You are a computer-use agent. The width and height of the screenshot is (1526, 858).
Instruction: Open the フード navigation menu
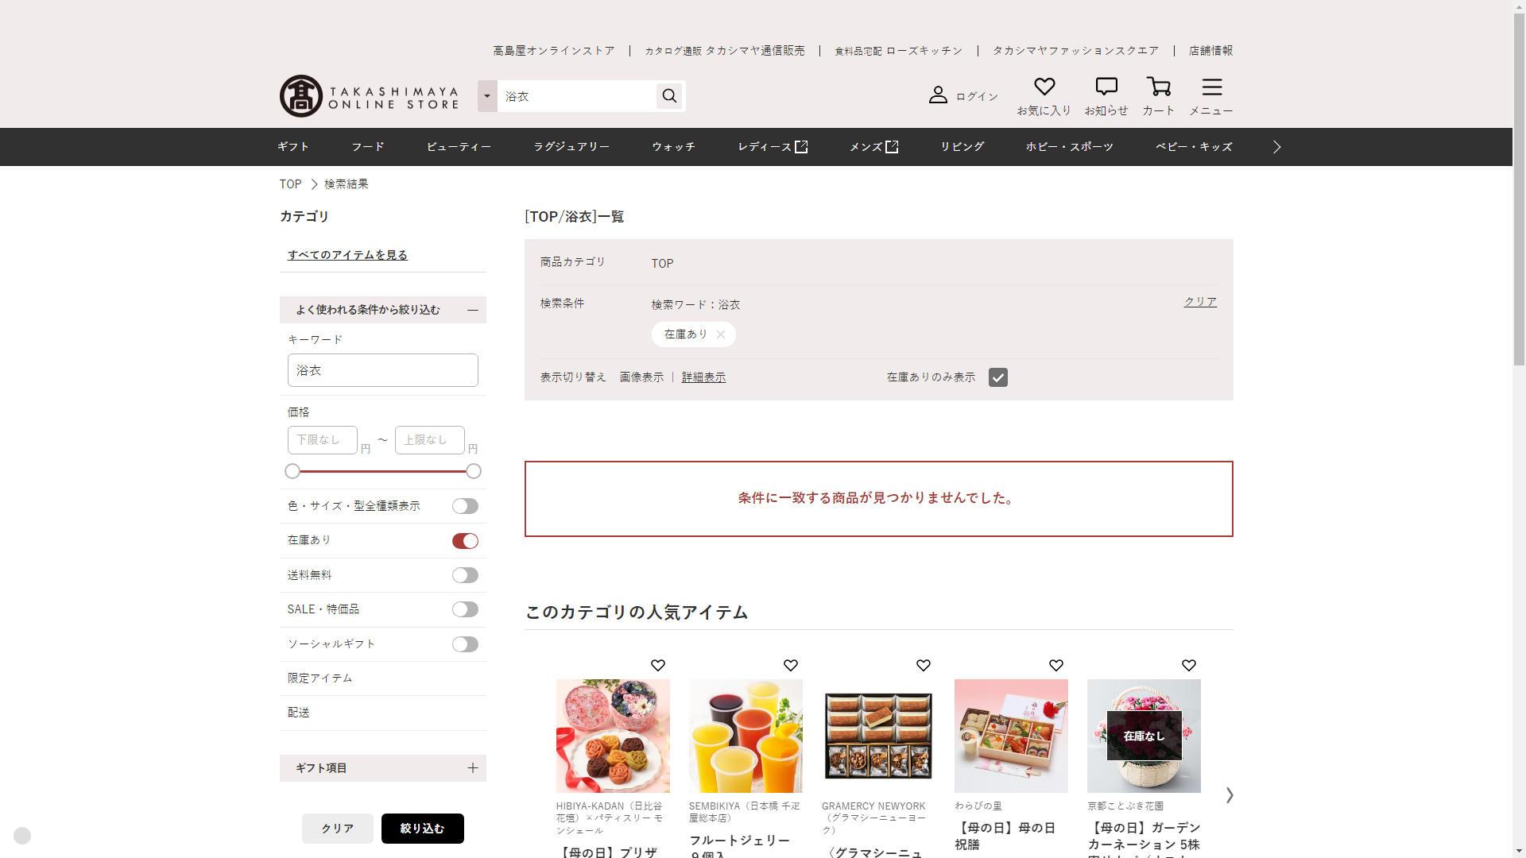click(368, 147)
